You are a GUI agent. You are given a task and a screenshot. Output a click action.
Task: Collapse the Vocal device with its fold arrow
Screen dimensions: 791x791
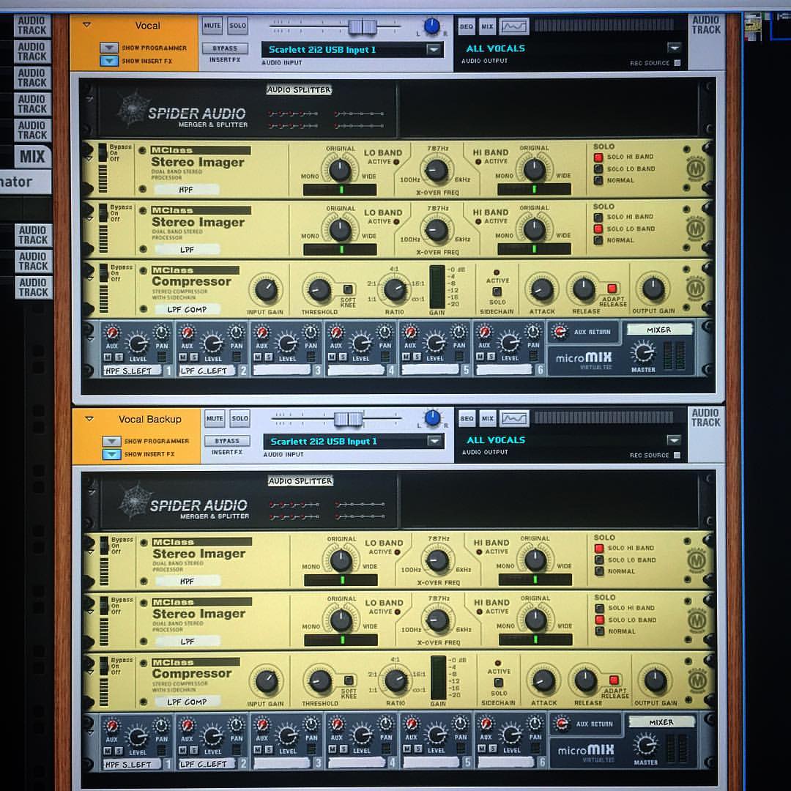tap(86, 25)
